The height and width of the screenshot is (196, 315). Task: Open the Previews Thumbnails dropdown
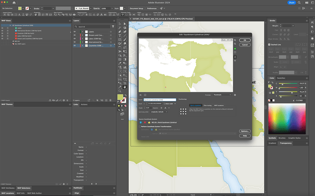click(x=222, y=95)
